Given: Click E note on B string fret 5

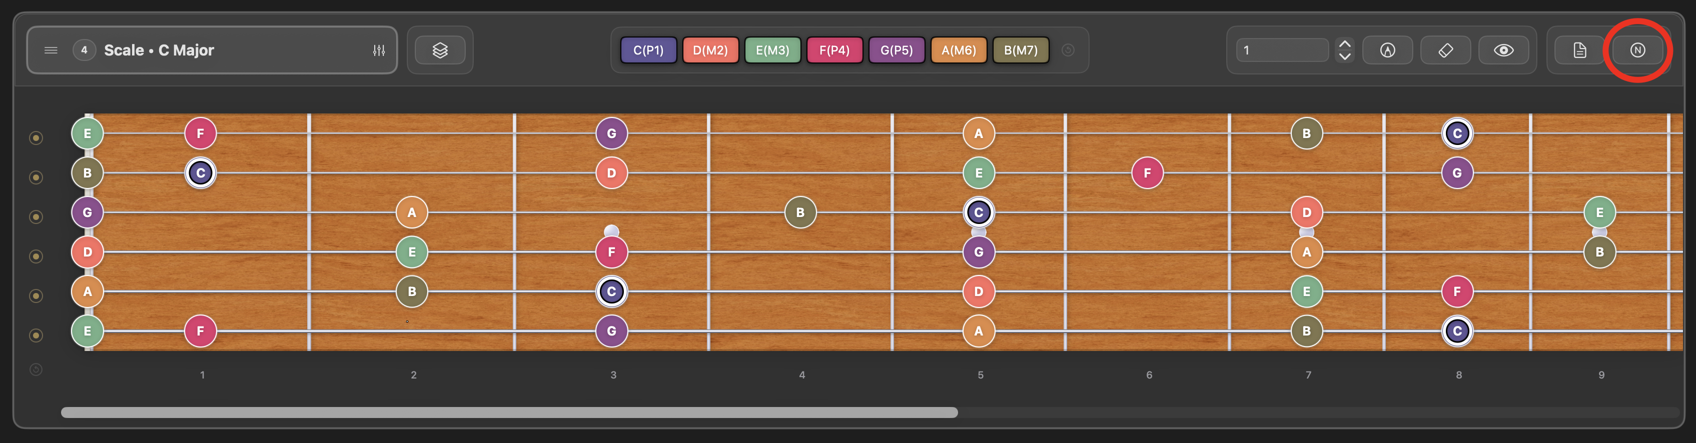Looking at the screenshot, I should pyautogui.click(x=979, y=173).
